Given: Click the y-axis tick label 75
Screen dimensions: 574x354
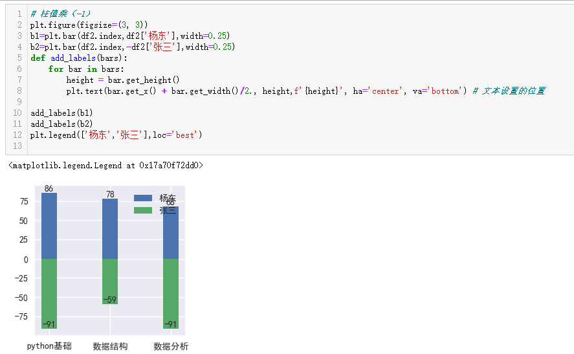Looking at the screenshot, I should click(x=24, y=201).
